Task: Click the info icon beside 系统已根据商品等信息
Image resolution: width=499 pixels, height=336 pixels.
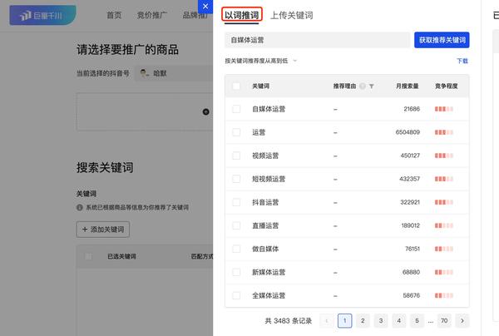Action: (80, 207)
